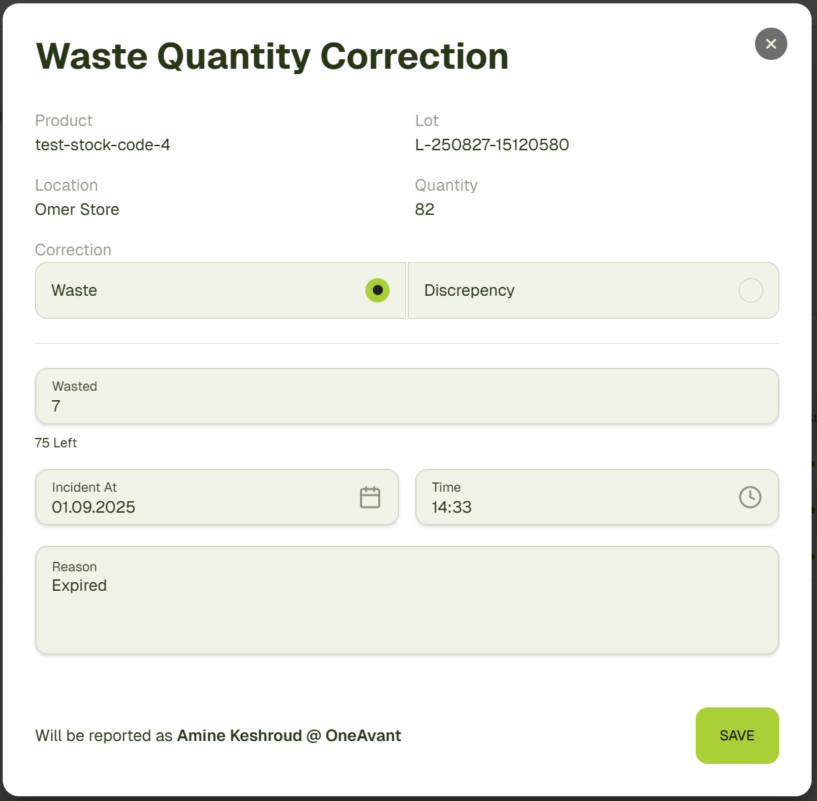Click the lot number L-250827-15120580
The image size is (817, 801).
point(492,145)
